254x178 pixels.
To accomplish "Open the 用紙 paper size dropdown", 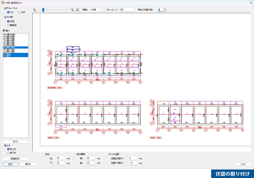I will click(x=96, y=10).
